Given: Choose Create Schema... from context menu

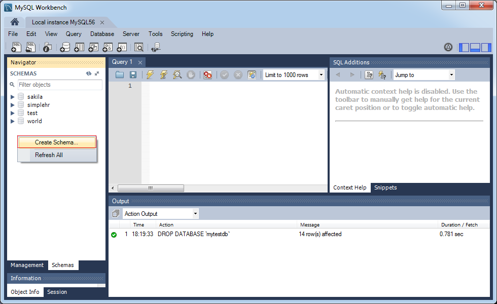Looking at the screenshot, I should (57, 142).
